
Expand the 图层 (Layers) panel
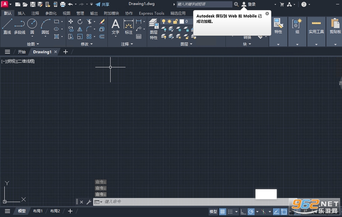pos(187,44)
